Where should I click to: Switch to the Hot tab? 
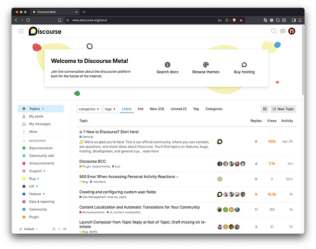point(141,109)
